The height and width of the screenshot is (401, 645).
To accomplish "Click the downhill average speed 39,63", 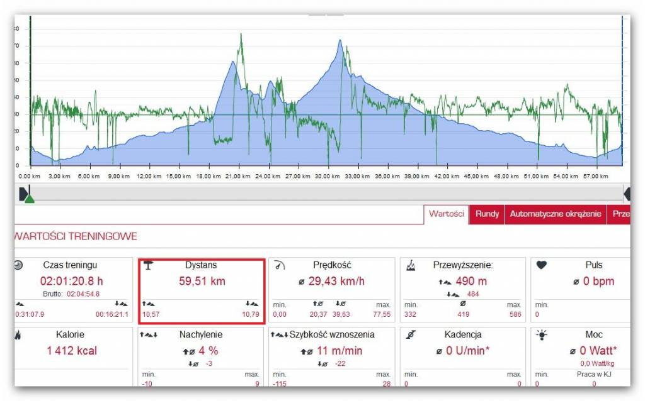I will point(341,314).
